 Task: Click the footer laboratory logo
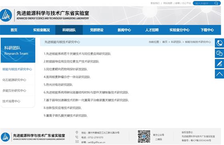(6, 137)
